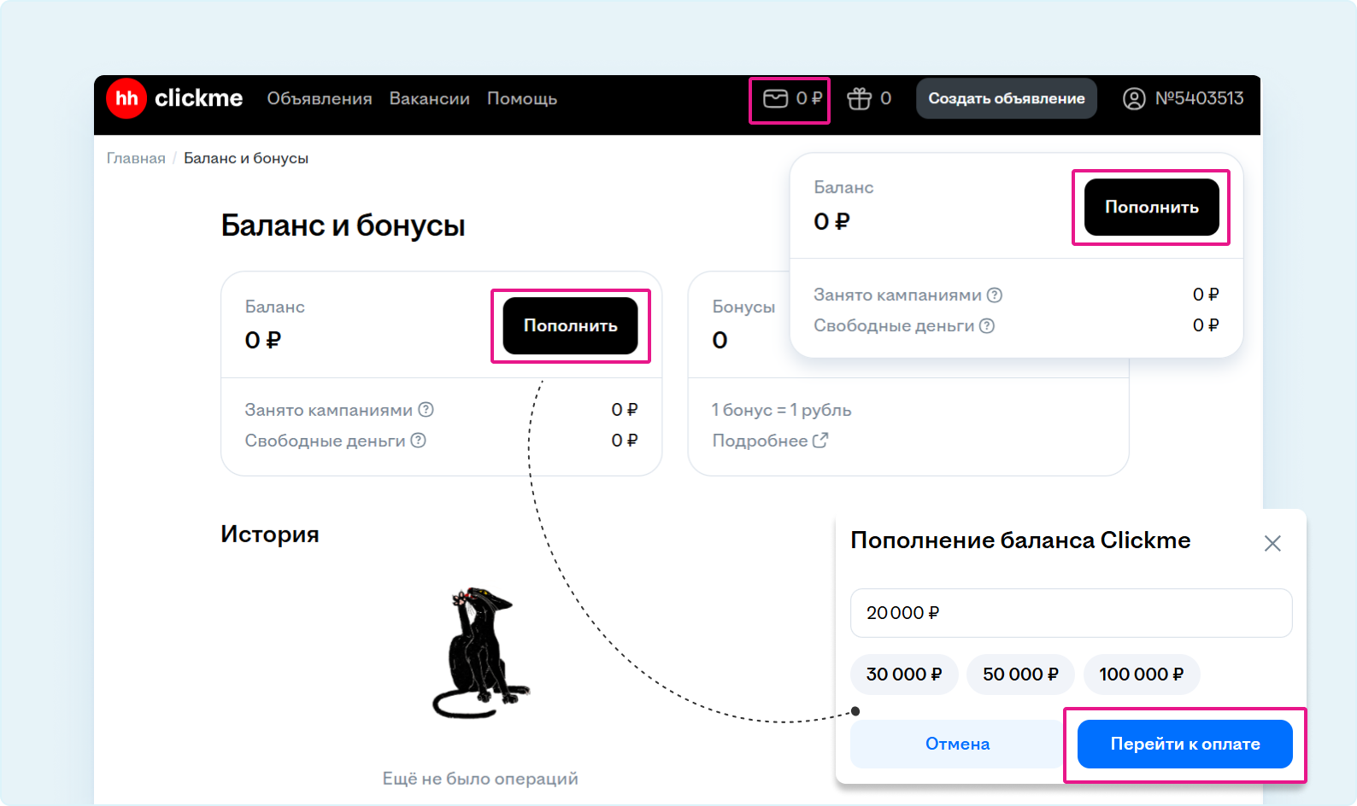Go to the Вакансии menu item

click(429, 99)
